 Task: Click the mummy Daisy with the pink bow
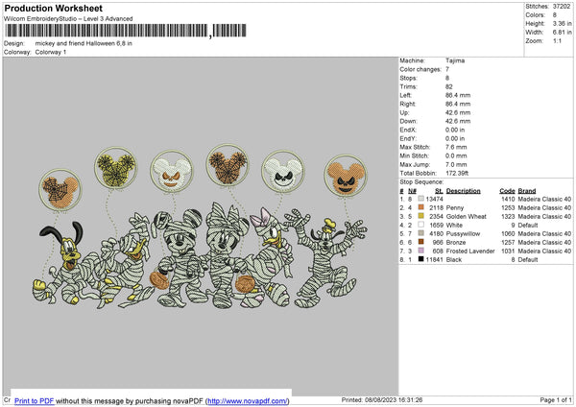tap(270, 257)
